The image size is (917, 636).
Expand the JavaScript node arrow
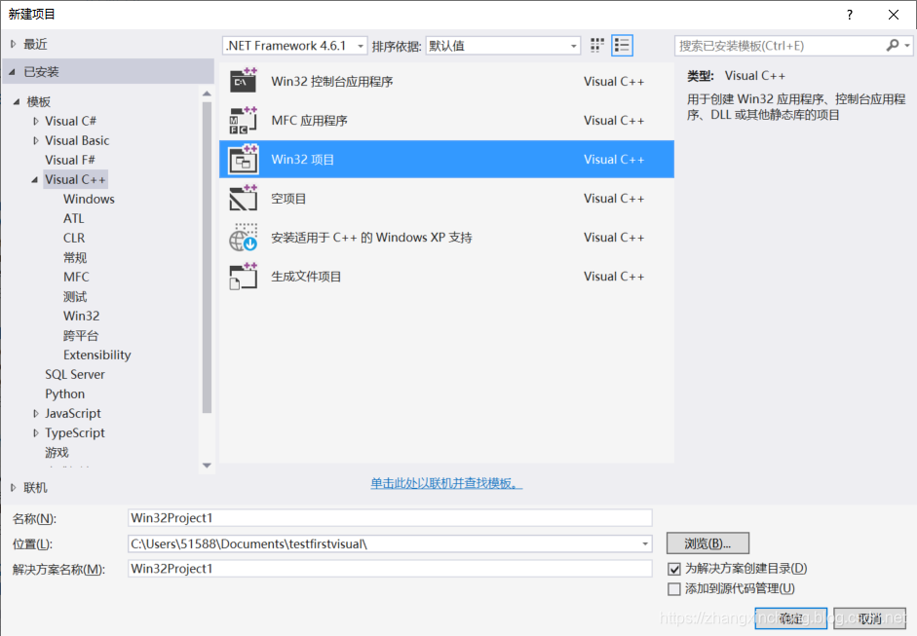[x=36, y=413]
